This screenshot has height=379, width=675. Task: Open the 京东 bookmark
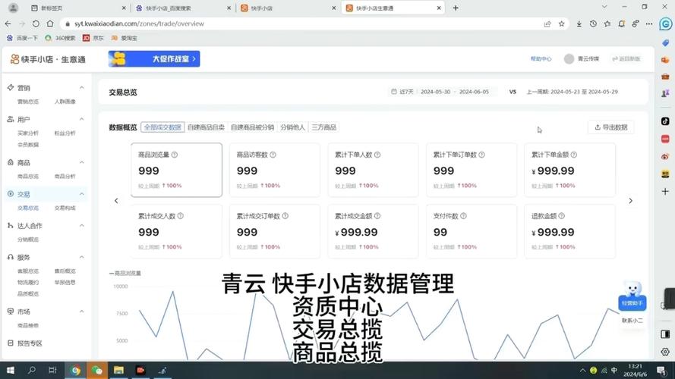[93, 38]
